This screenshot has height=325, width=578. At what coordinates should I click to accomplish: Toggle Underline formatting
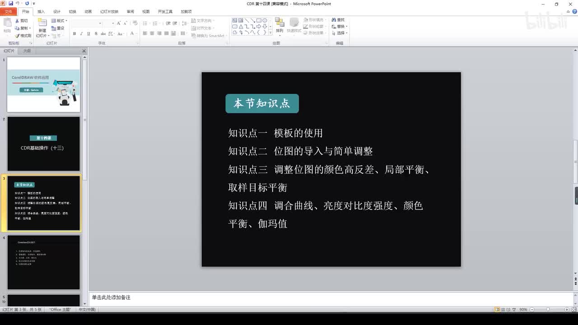click(x=89, y=34)
